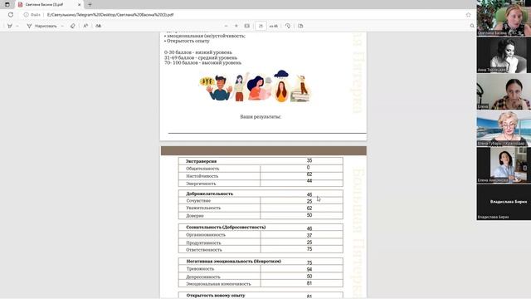Select Владислава Берих participant tile

click(504, 202)
